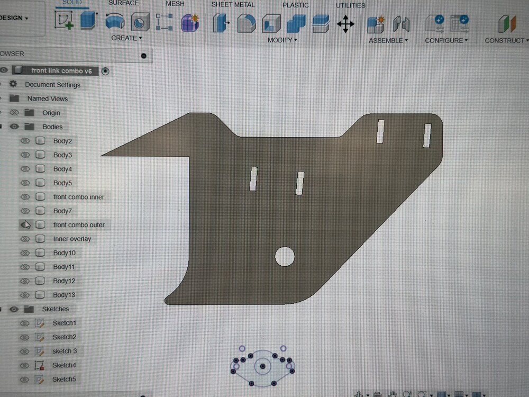Click the Hole tool icon
The height and width of the screenshot is (397, 529).
tap(140, 22)
